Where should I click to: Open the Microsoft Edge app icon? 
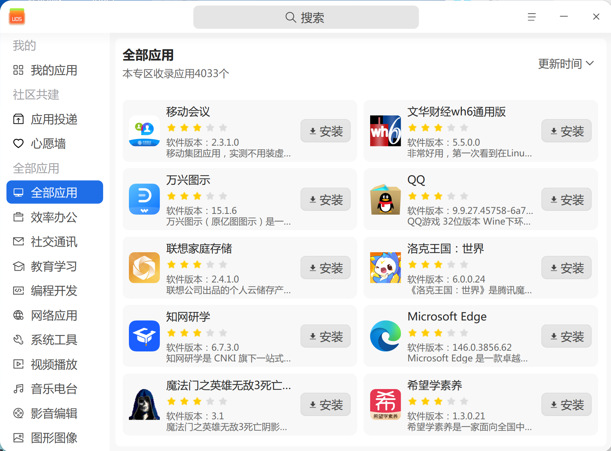pyautogui.click(x=385, y=336)
